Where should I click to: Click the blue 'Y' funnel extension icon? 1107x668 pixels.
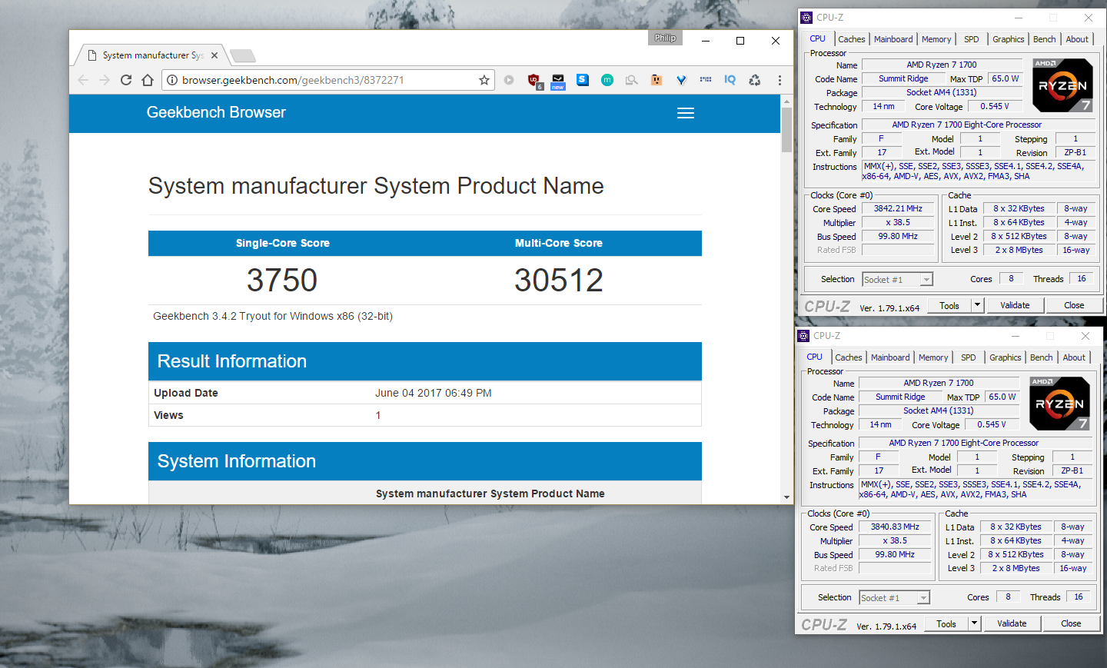pyautogui.click(x=681, y=80)
